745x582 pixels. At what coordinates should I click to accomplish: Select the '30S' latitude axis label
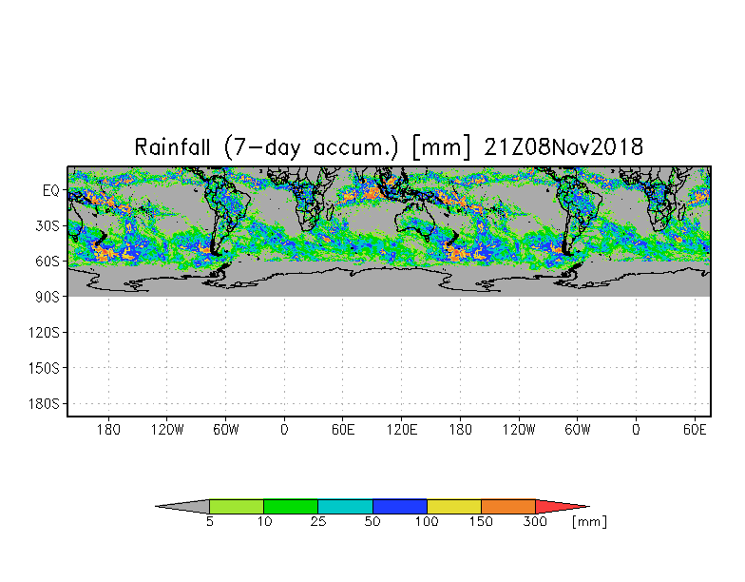click(47, 225)
